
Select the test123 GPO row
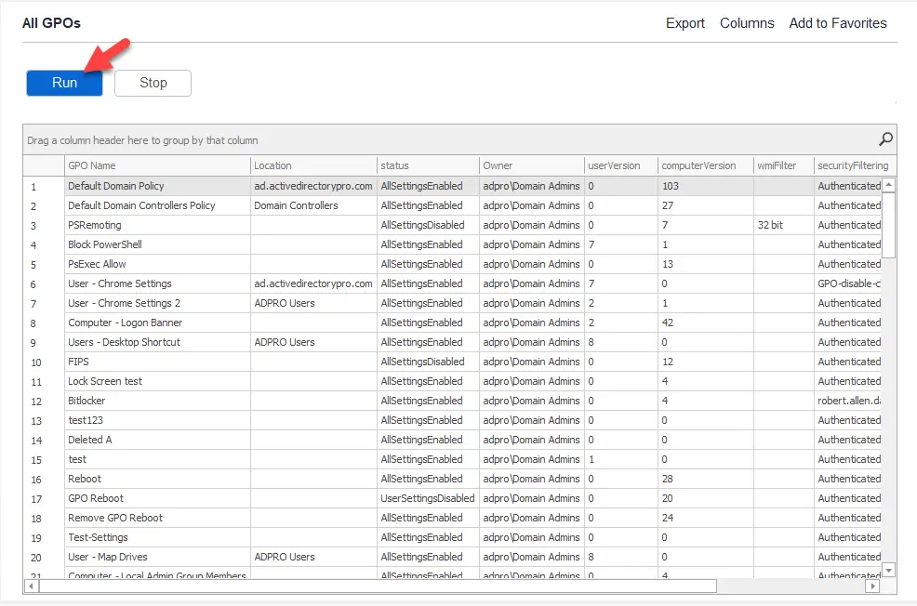coord(452,420)
